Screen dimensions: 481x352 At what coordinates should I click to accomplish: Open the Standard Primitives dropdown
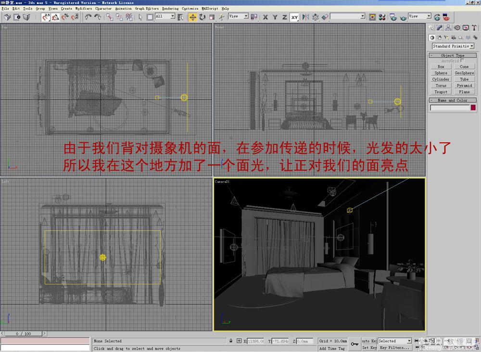coord(453,46)
